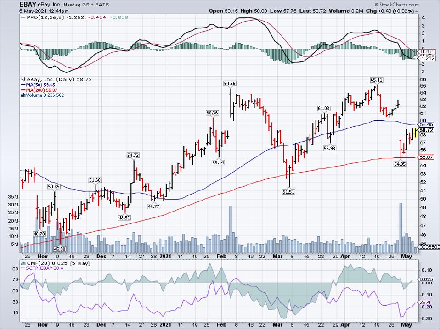The image size is (440, 329).
Task: Click the 60.36 peak price label
Action: point(213,113)
